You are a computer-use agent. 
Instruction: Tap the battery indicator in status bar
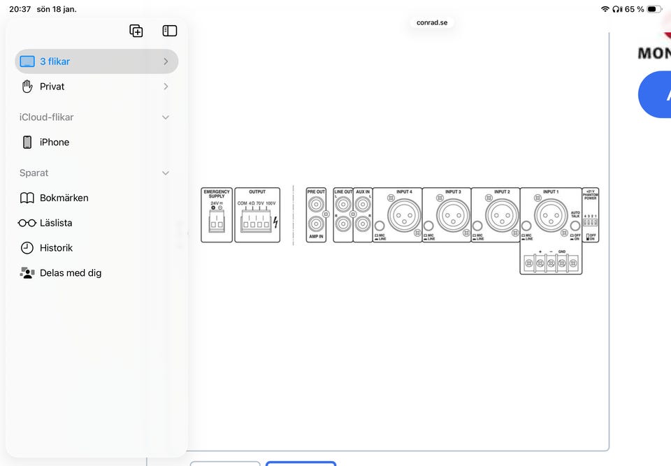pyautogui.click(x=654, y=9)
